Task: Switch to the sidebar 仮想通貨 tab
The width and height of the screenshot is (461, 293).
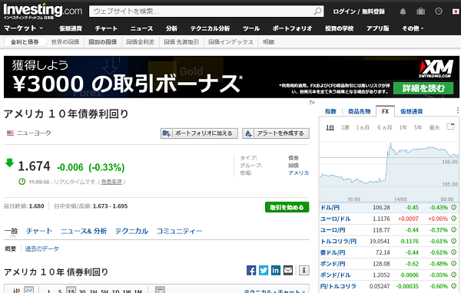Action: pos(411,111)
